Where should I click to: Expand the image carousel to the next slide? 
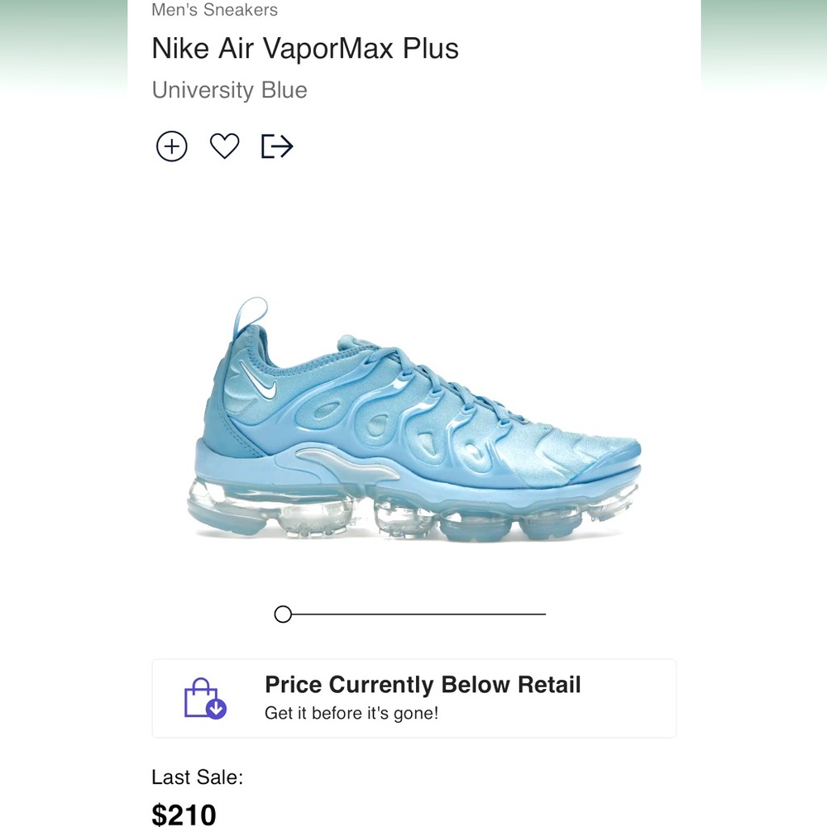tap(413, 614)
